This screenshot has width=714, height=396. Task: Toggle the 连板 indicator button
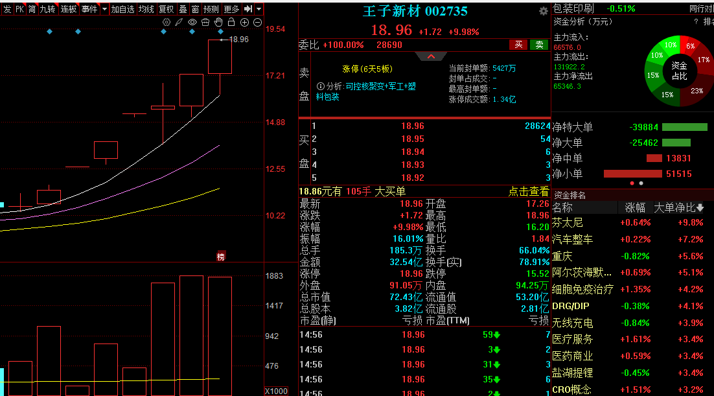tap(68, 9)
